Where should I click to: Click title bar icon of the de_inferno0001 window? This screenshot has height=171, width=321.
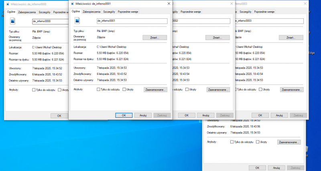[72, 4]
